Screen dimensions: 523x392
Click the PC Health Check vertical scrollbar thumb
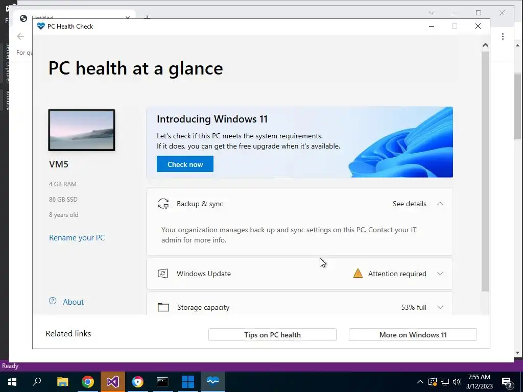(x=485, y=171)
